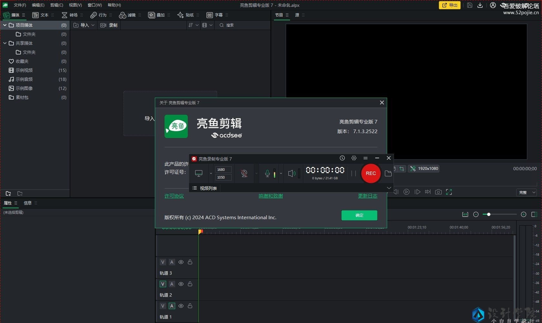Open the 滤镜 filters panel tab
The image size is (542, 323).
127,15
